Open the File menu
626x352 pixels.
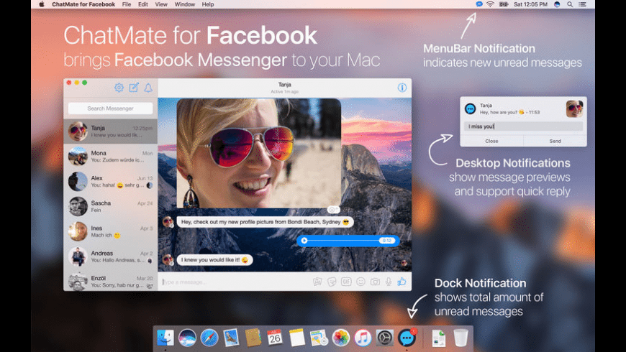tap(127, 4)
